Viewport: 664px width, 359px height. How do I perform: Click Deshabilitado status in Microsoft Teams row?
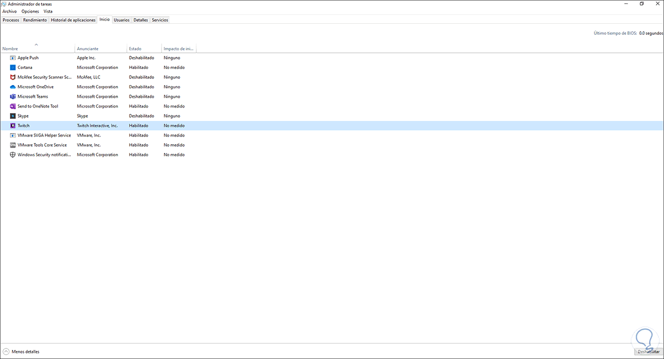tap(142, 97)
